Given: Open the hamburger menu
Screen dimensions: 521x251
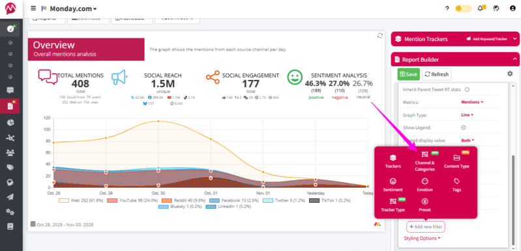Looking at the screenshot, I should point(33,8).
